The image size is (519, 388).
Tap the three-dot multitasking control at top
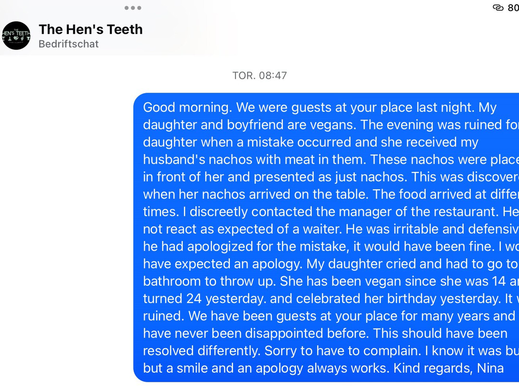click(133, 8)
